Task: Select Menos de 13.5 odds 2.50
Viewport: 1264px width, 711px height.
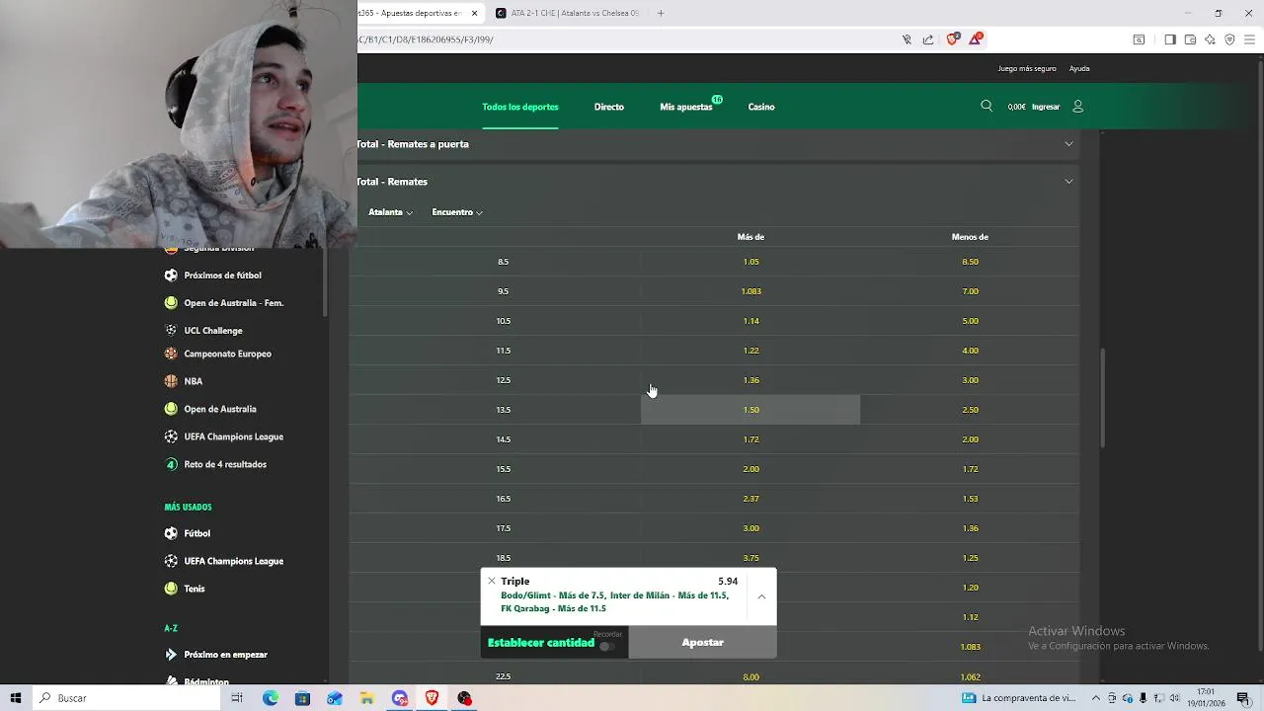Action: [x=970, y=410]
